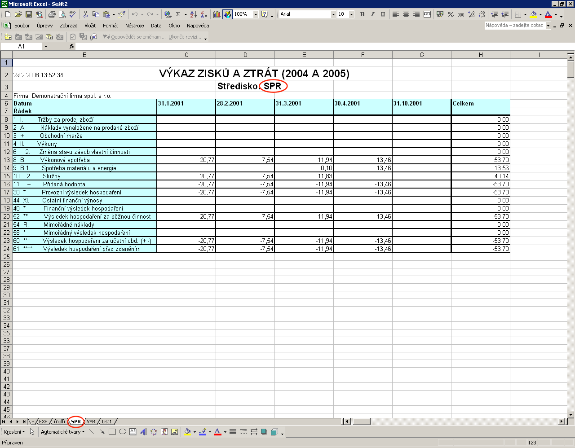Expand the Kreslení drawing menu

tap(14, 432)
